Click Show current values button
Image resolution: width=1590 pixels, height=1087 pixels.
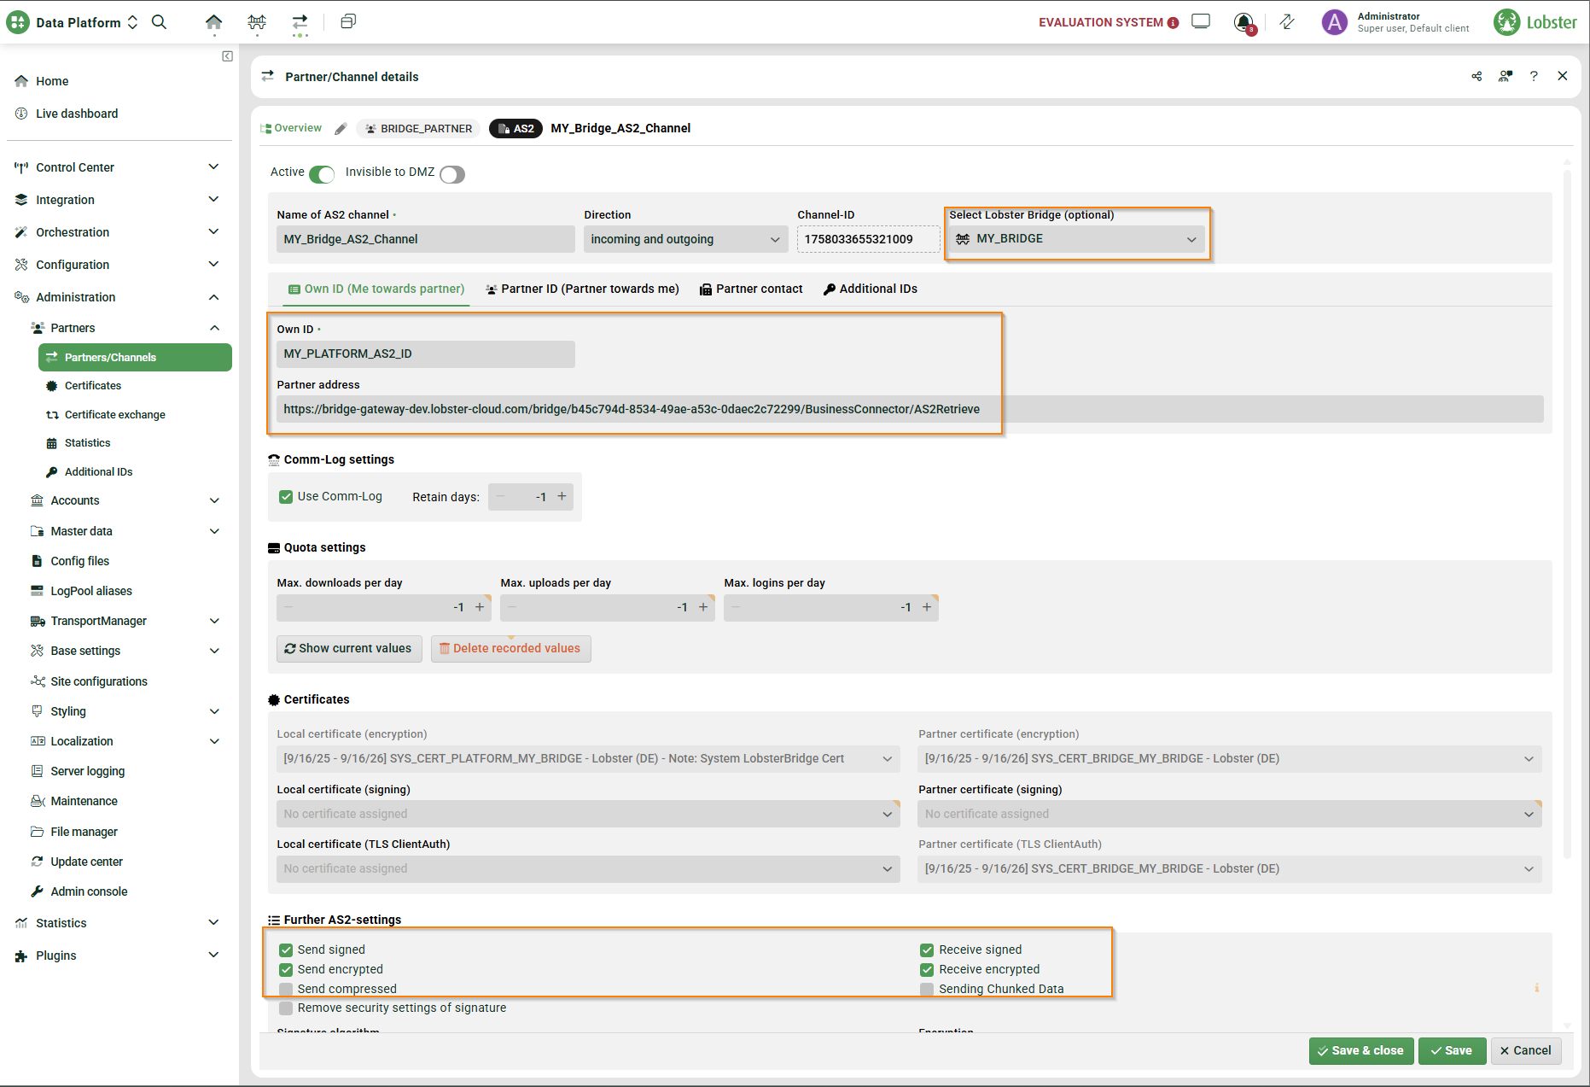(x=348, y=649)
